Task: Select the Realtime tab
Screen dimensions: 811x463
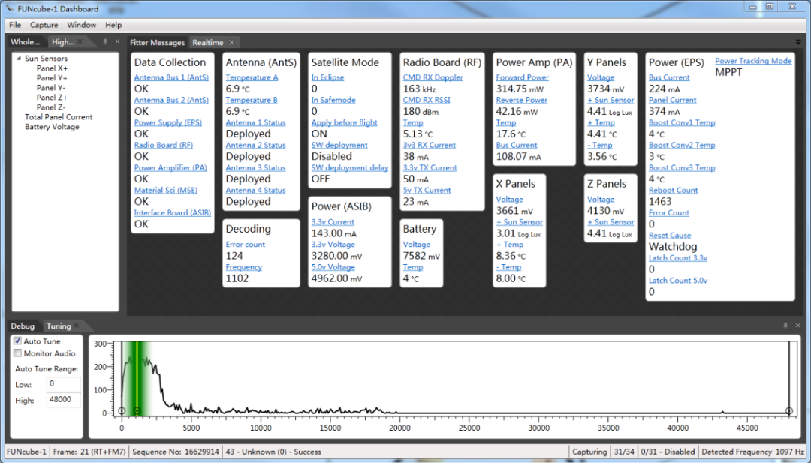Action: [x=208, y=42]
